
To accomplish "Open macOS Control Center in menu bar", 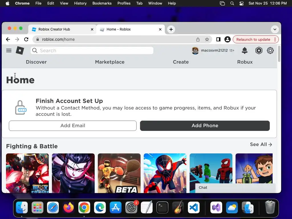I will click(241, 3).
